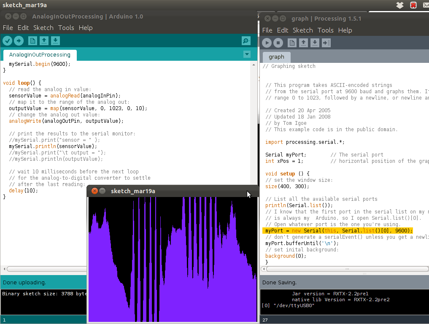This screenshot has width=429, height=324.
Task: Click the Processing Save icon
Action: tap(315, 43)
